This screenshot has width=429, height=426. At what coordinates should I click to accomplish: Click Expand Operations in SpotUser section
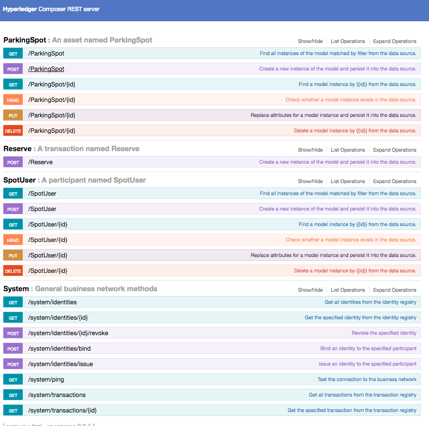pos(395,182)
